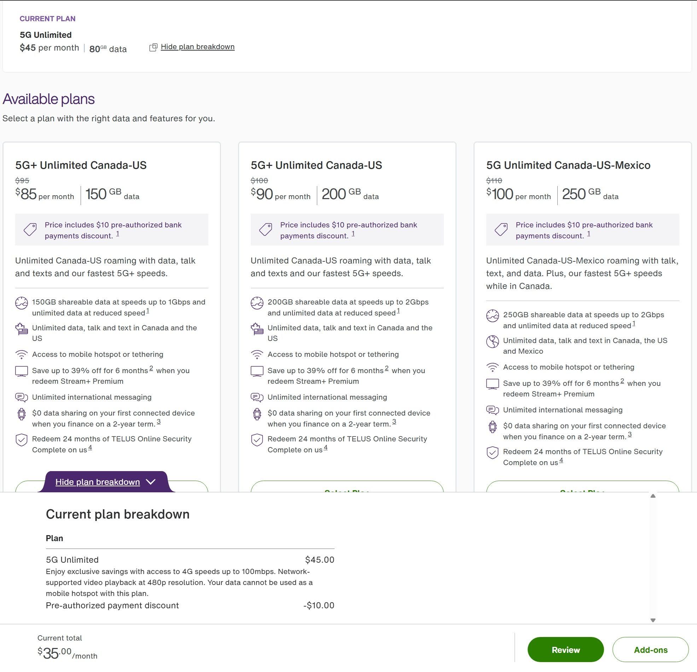Image resolution: width=697 pixels, height=672 pixels.
Task: Click Hide plan breakdown link near current plan
Action: (197, 47)
